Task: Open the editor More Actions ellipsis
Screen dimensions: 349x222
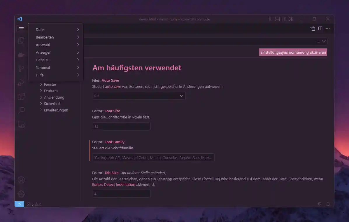Action: click(x=328, y=29)
